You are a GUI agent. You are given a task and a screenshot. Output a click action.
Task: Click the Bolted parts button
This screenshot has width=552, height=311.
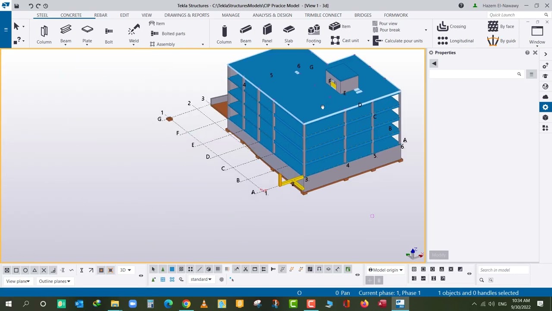(168, 34)
